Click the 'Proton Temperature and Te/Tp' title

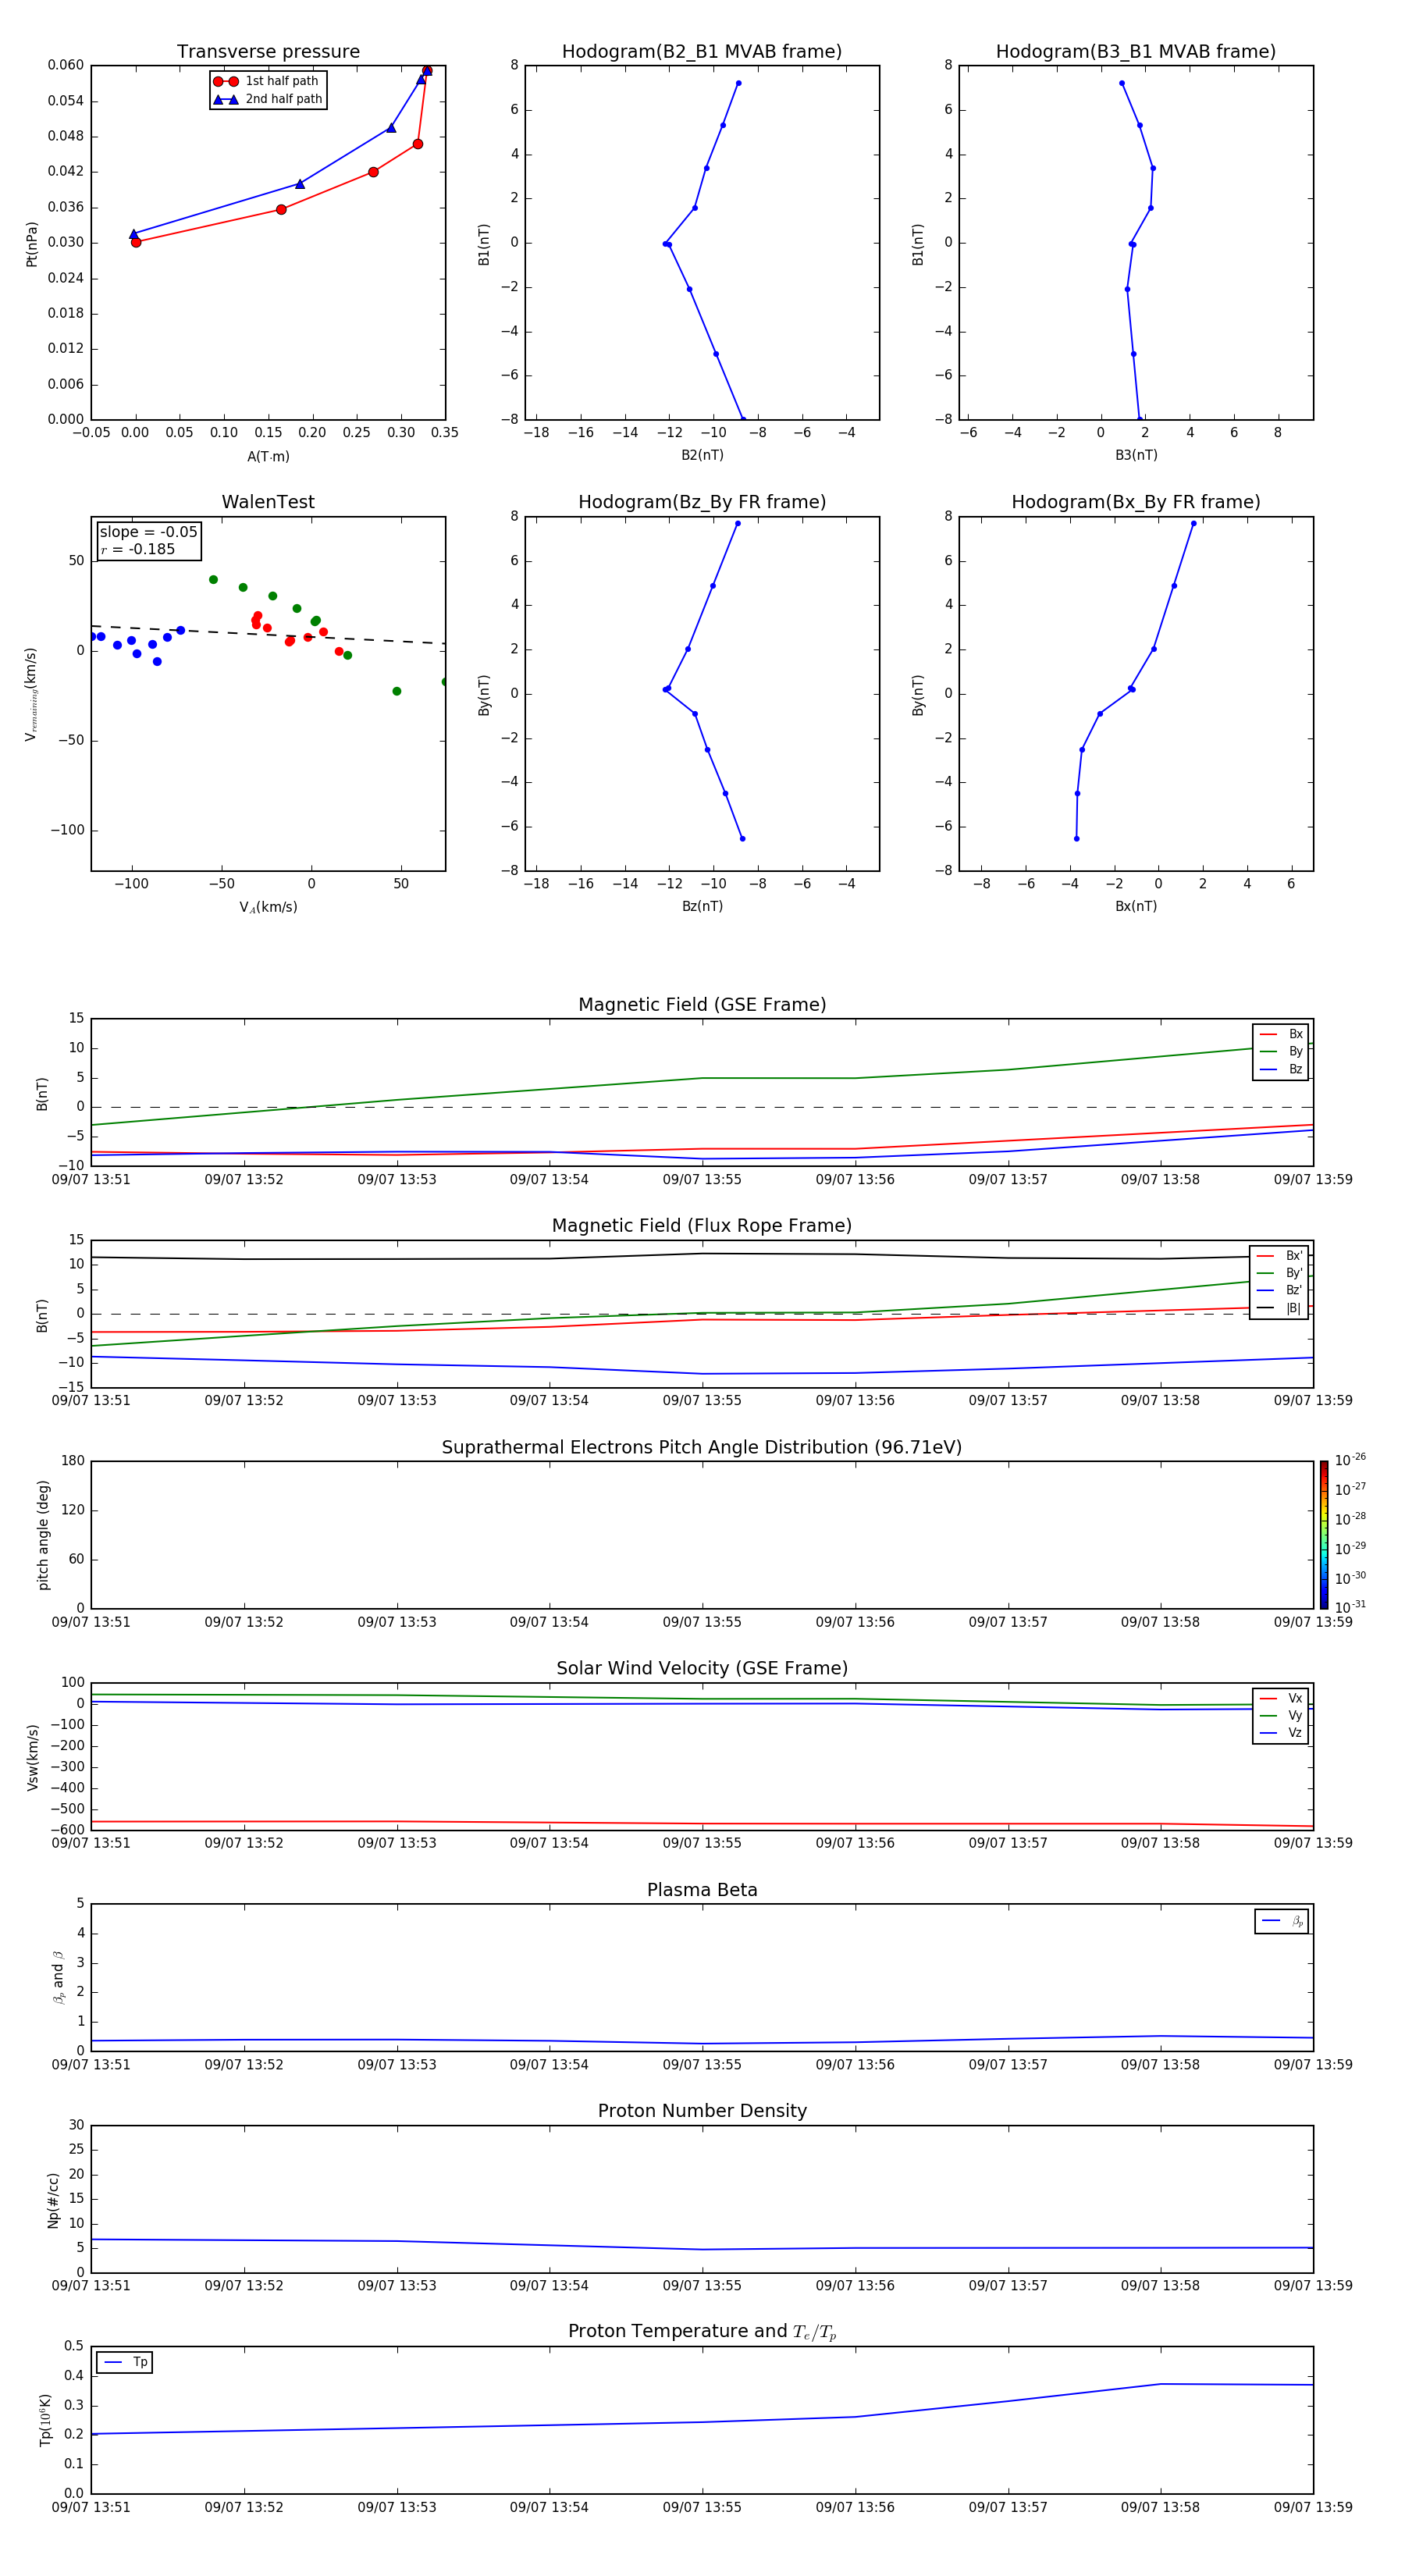coord(702,2331)
